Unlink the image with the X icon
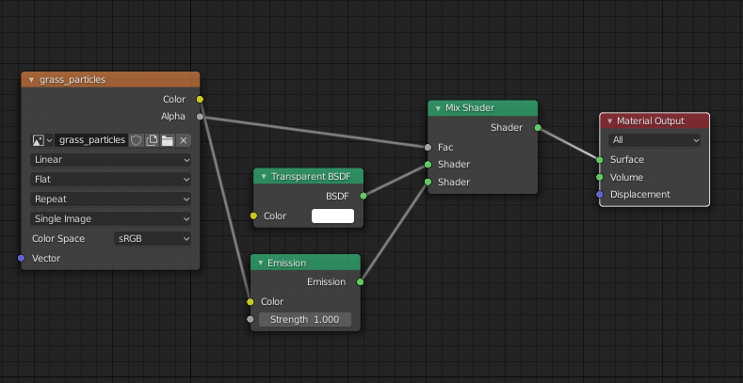 pos(184,140)
